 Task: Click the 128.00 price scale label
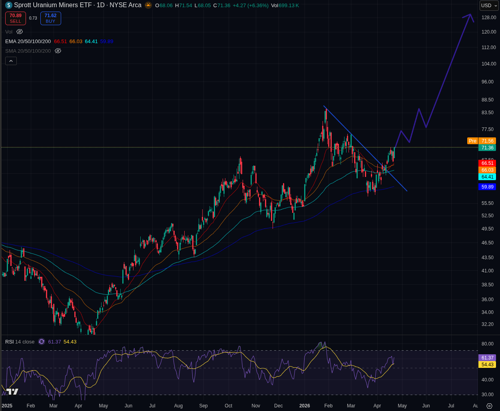point(489,18)
